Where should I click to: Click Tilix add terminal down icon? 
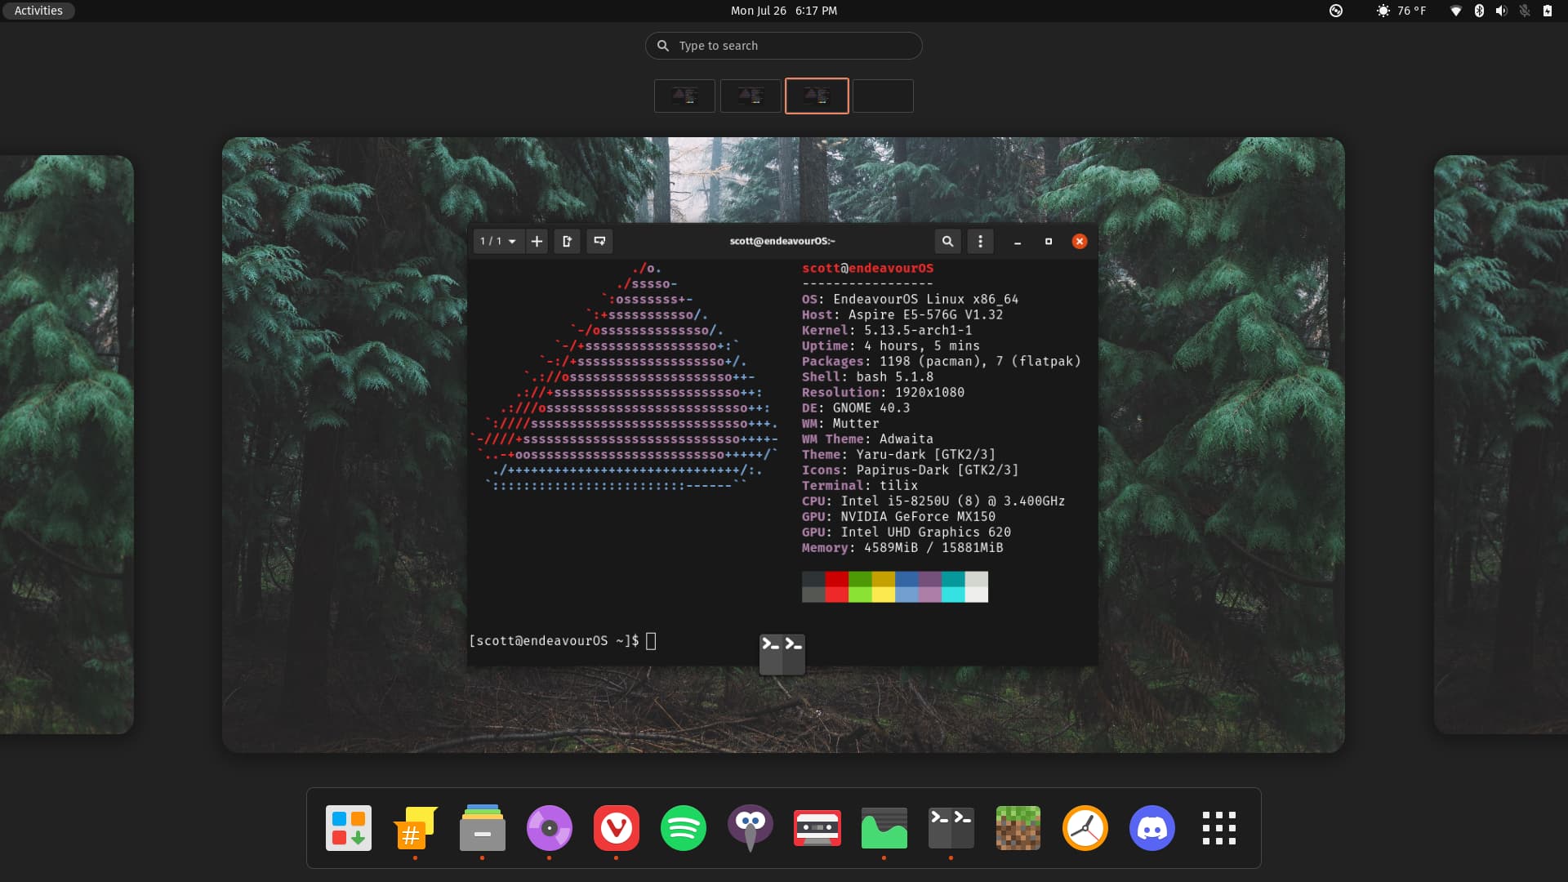(x=600, y=241)
